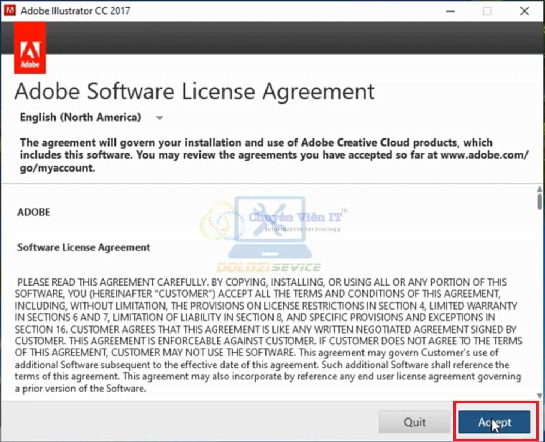Click the Adobe Illustrator CC 2017 title text
Viewport: 545px width, 442px height.
pos(76,11)
